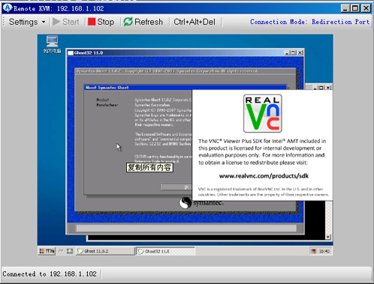This screenshot has width=374, height=284.
Task: Click the green Refresh icon
Action: point(128,22)
